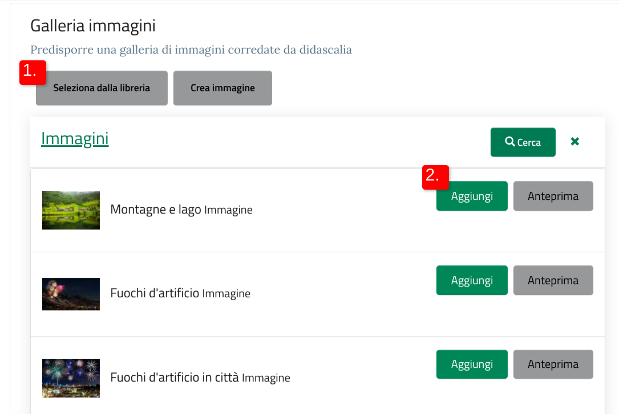The width and height of the screenshot is (619, 414).
Task: Click the Fuochi d'artificio in città thumbnail
Action: [x=71, y=378]
